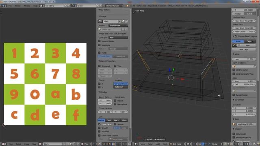Toggle the Use Alpha checkbox

point(99,45)
